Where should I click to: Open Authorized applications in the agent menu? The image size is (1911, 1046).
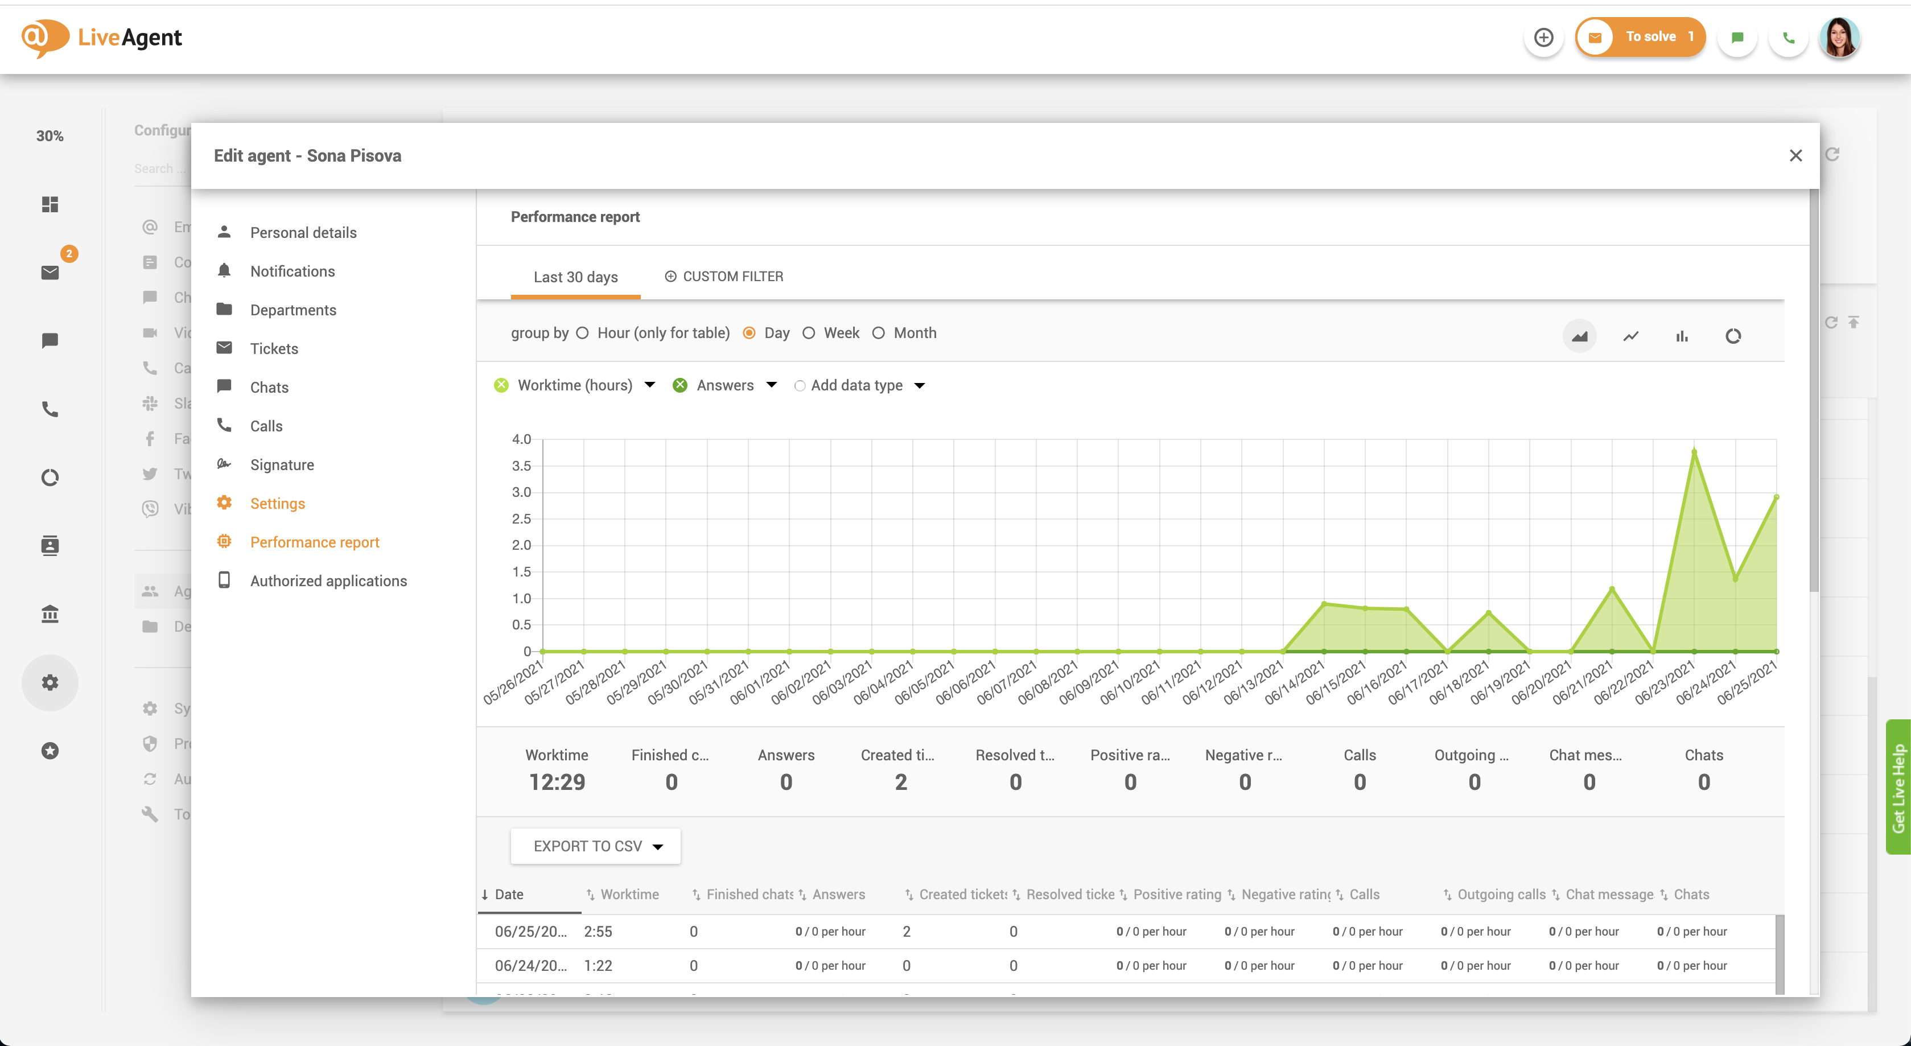(328, 580)
